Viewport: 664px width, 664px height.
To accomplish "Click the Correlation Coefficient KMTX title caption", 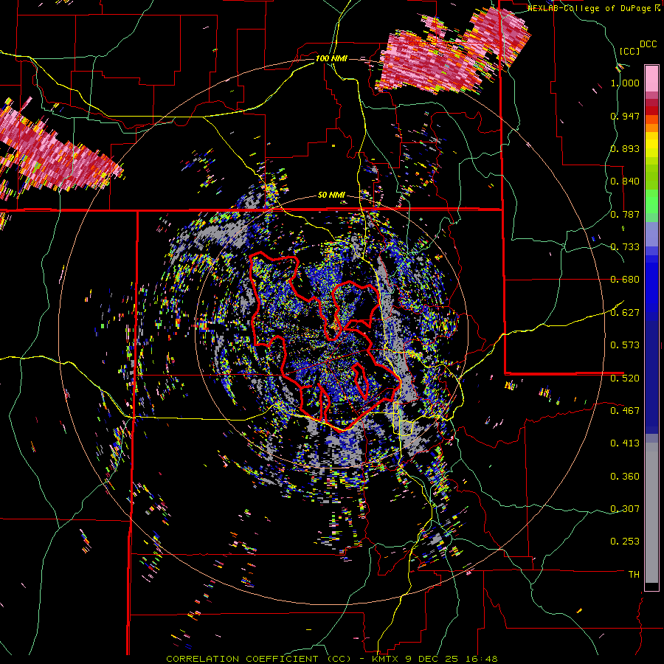I will [331, 659].
